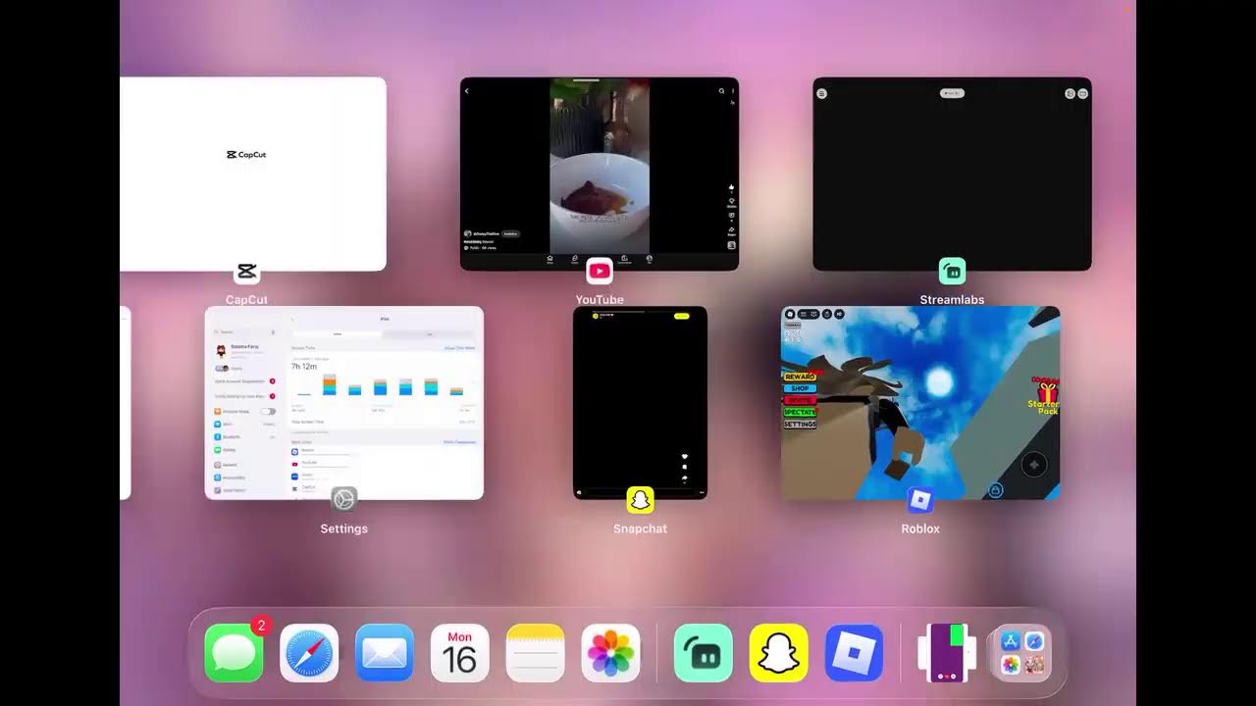Tap the share arrow icon in YouTube
The image size is (1256, 706).
point(732,230)
